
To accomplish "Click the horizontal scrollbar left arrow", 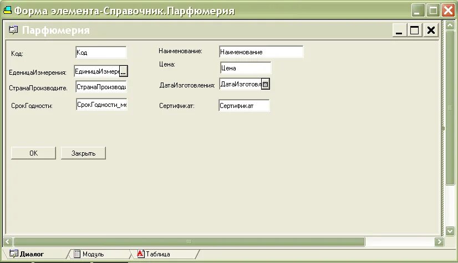I will (x=8, y=241).
